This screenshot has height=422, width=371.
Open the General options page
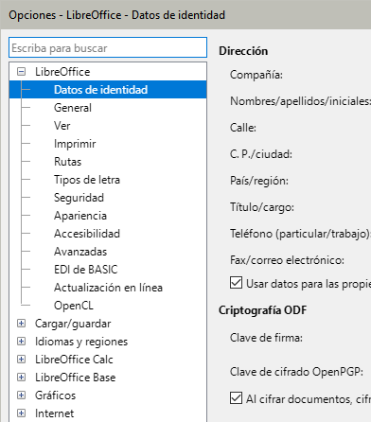pos(73,108)
